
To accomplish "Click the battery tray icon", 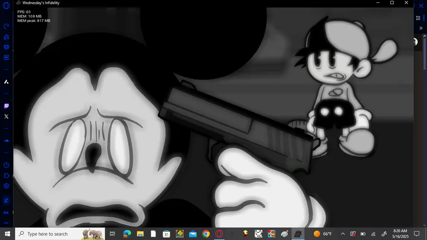I will click(363, 234).
